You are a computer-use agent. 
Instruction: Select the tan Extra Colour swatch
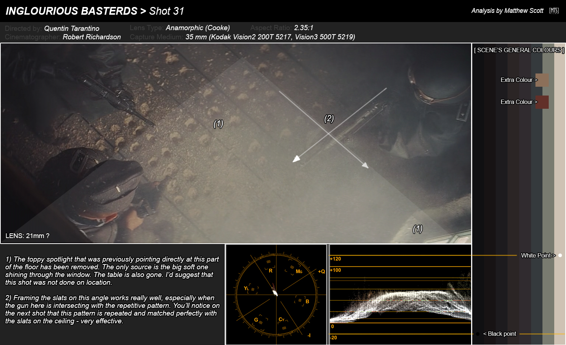click(x=542, y=80)
